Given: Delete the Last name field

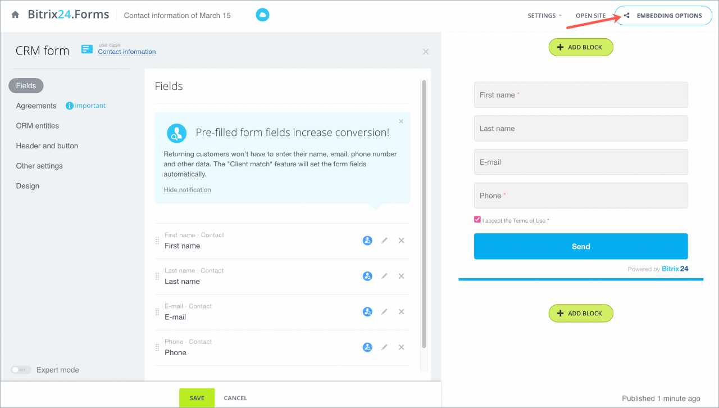Looking at the screenshot, I should [401, 276].
